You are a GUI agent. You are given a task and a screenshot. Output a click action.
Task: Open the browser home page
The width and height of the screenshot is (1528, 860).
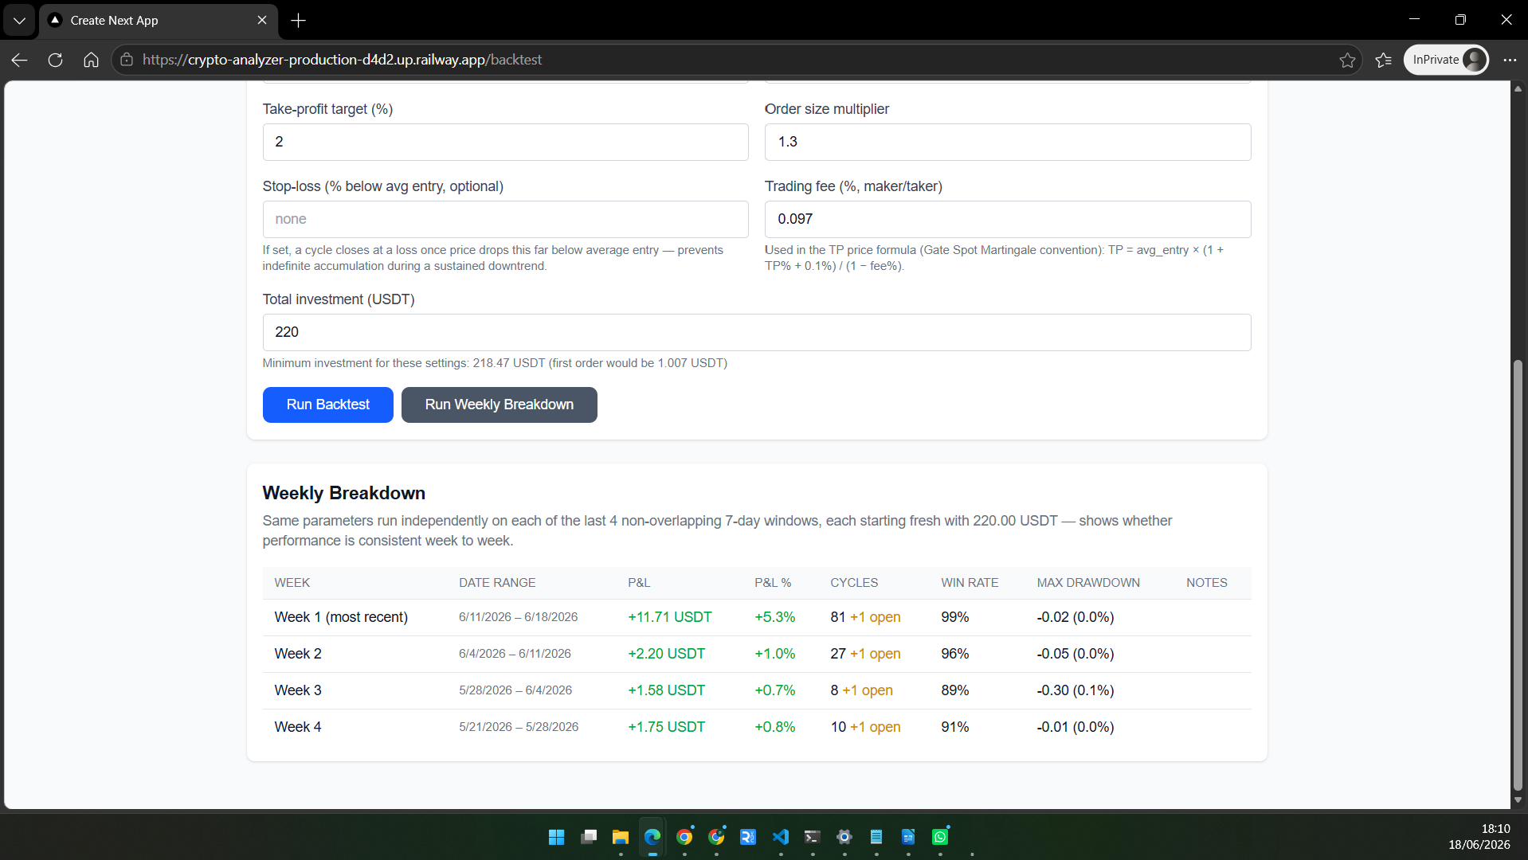pyautogui.click(x=91, y=60)
